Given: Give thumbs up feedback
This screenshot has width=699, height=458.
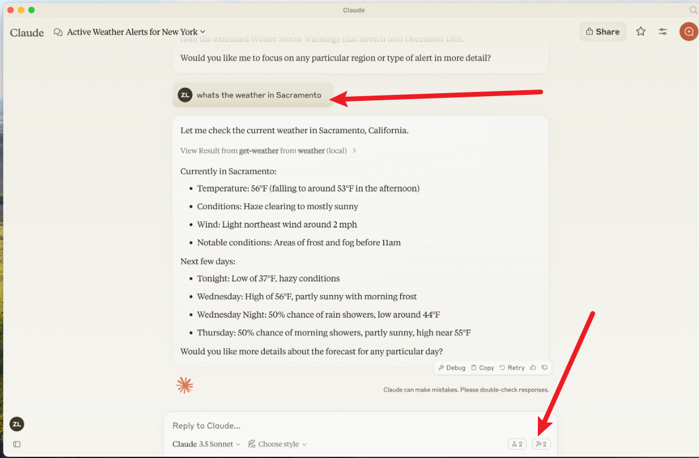Looking at the screenshot, I should click(x=532, y=368).
